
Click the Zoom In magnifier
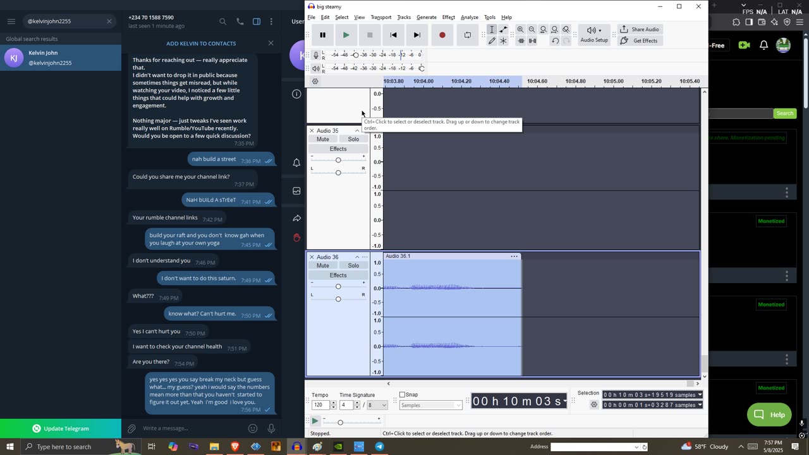pyautogui.click(x=520, y=30)
